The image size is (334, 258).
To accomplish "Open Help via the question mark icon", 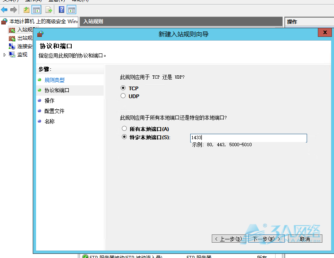I will 61,10.
